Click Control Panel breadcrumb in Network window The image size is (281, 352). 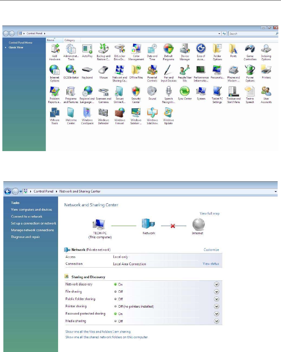pos(43,191)
